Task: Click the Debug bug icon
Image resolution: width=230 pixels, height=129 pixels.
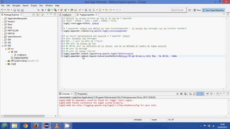Action: (x=42, y=10)
